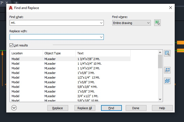Click the Find button
Viewport: 184px width, 122px height.
click(x=111, y=108)
